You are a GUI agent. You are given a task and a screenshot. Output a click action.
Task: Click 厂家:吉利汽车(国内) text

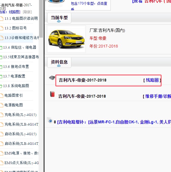[107, 30]
